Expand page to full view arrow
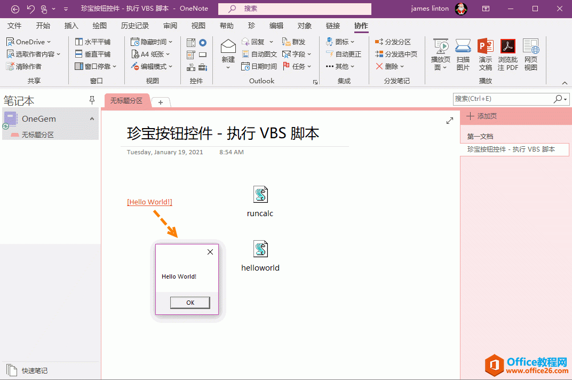This screenshot has width=572, height=380. pyautogui.click(x=450, y=121)
